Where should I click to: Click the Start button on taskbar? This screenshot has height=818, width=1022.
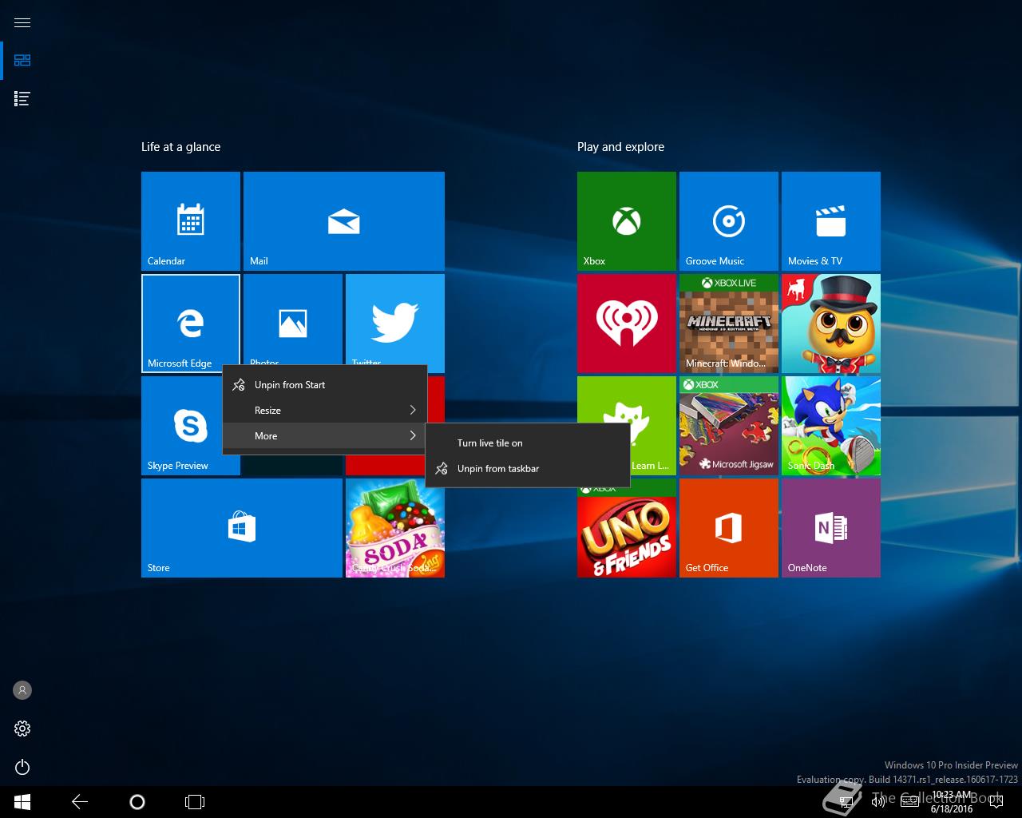[22, 802]
